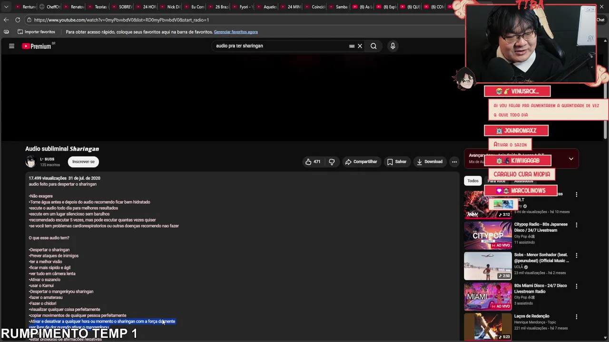The width and height of the screenshot is (609, 342).
Task: Open the Laços de Redenção thumbnail
Action: (x=488, y=327)
